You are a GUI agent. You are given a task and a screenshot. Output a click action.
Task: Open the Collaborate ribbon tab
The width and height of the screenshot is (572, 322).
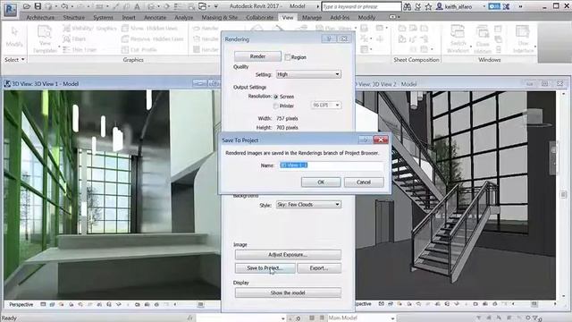[260, 17]
